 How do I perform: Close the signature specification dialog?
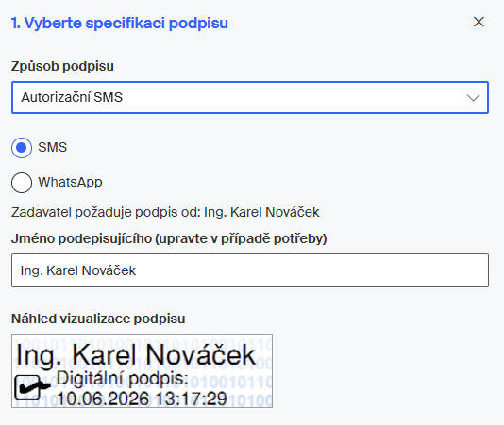click(479, 22)
